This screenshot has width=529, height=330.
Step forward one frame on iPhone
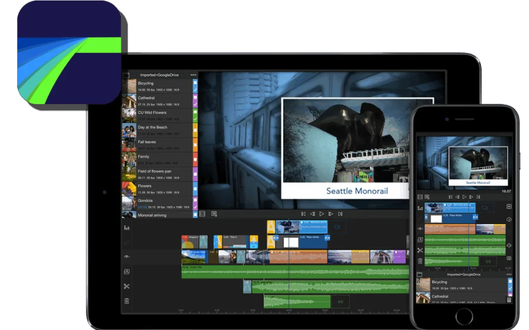click(x=471, y=197)
